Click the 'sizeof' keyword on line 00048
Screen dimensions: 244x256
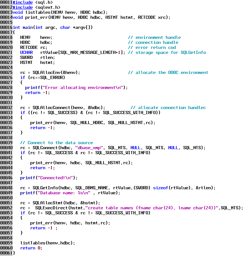pos(161,188)
